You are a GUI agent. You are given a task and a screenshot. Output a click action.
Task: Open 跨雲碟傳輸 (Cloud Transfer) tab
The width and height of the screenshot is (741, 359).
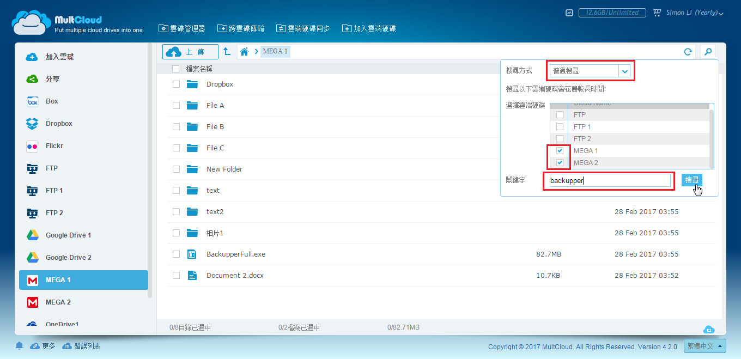241,28
